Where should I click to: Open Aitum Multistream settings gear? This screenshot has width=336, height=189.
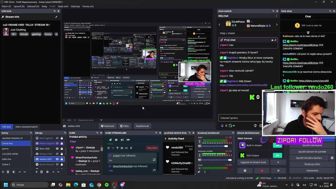pyautogui.click(x=245, y=171)
